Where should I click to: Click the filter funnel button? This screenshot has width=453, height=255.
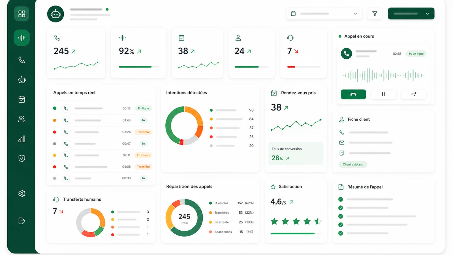pyautogui.click(x=375, y=14)
